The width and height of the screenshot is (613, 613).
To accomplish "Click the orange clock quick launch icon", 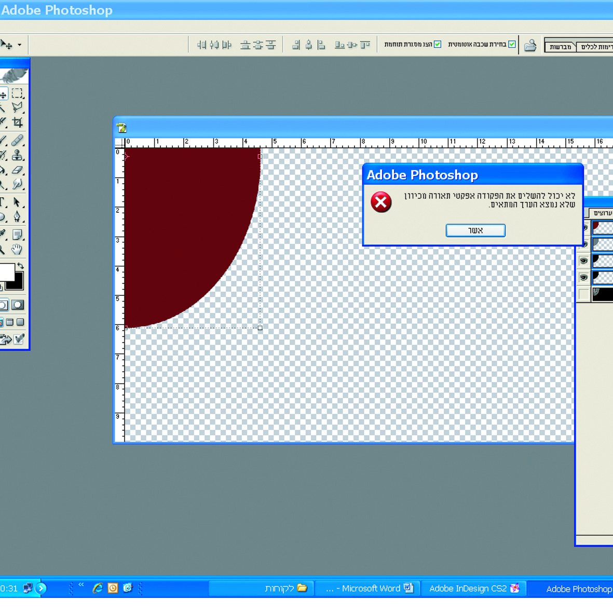I will (113, 588).
